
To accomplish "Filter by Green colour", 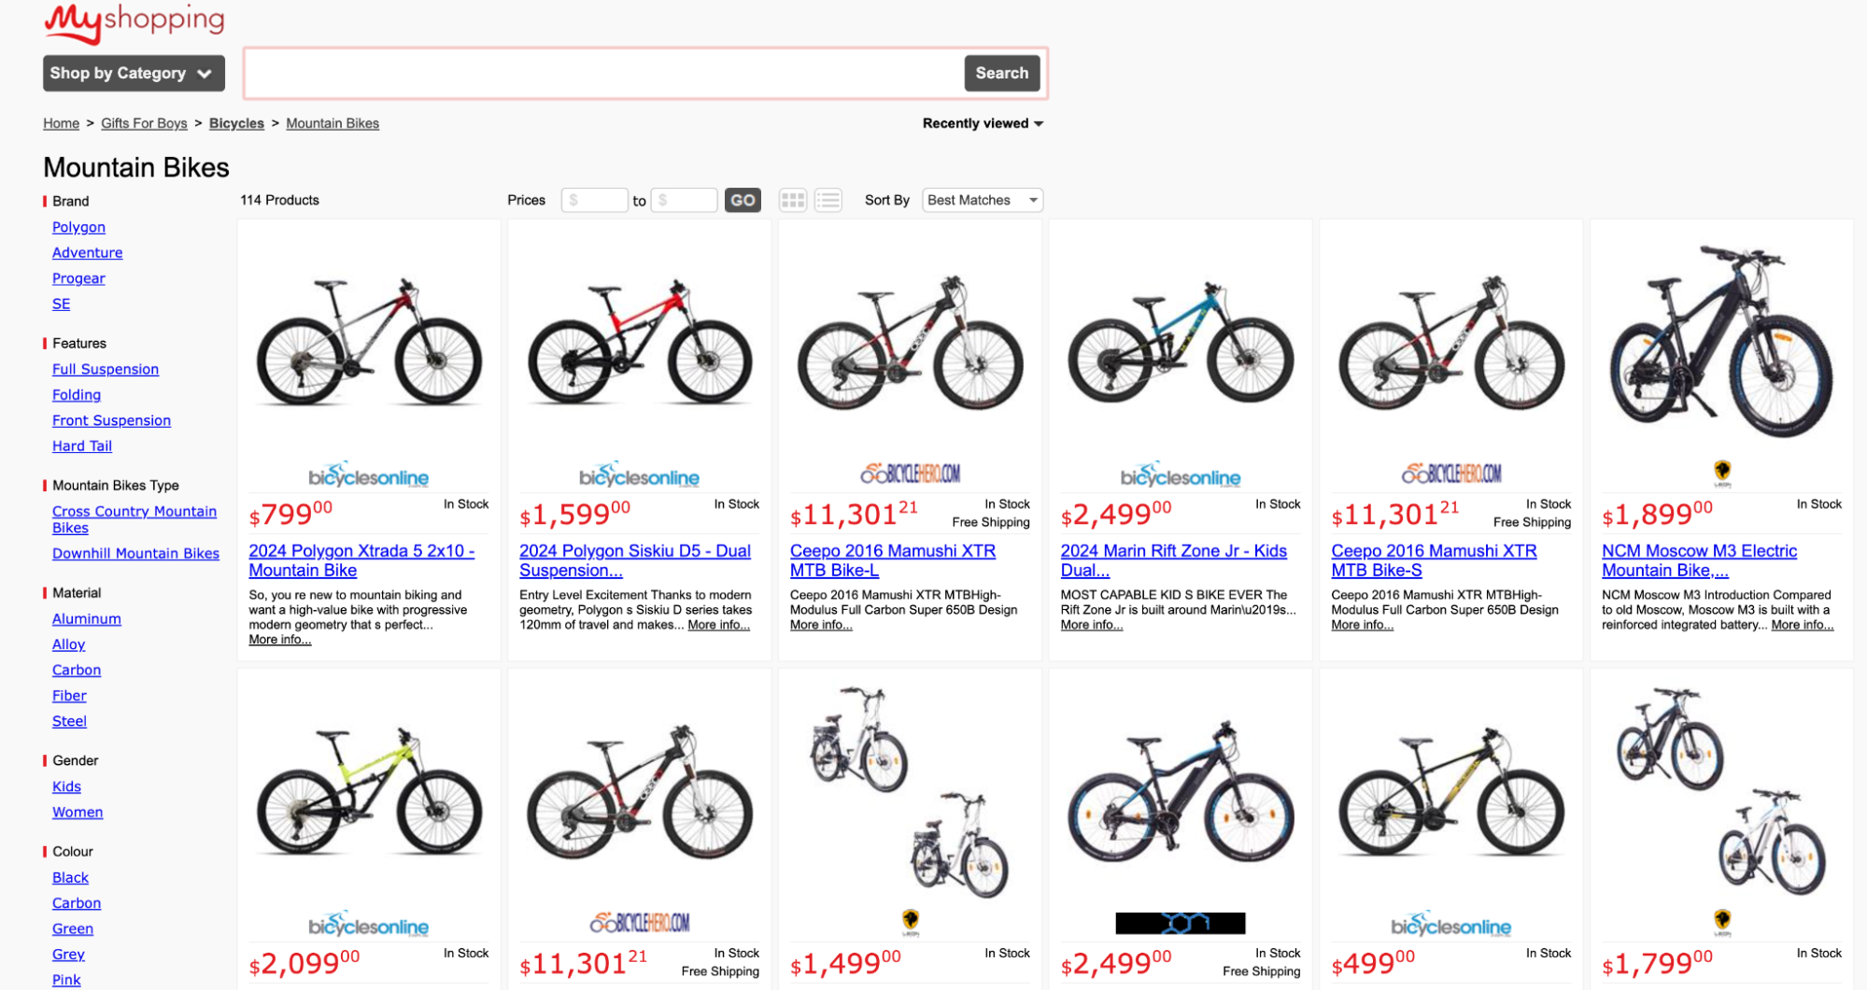I will (73, 929).
